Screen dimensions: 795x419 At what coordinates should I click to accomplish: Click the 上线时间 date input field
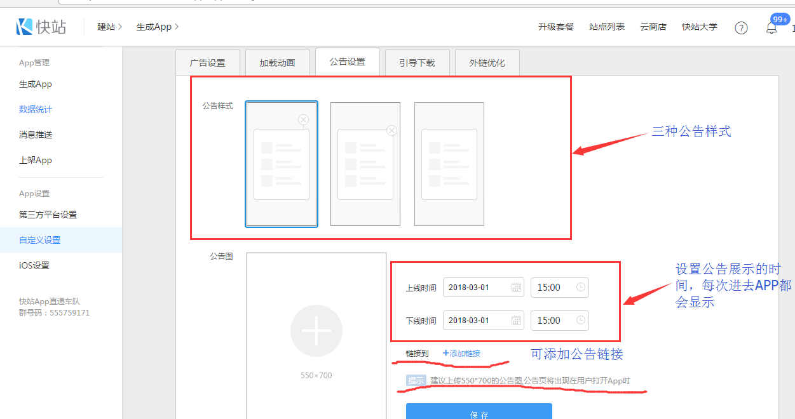(477, 288)
